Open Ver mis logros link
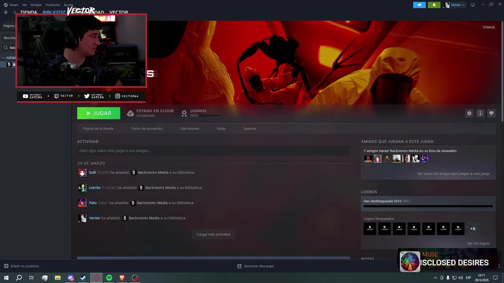Screen dimensions: 504x283 coord(478,243)
